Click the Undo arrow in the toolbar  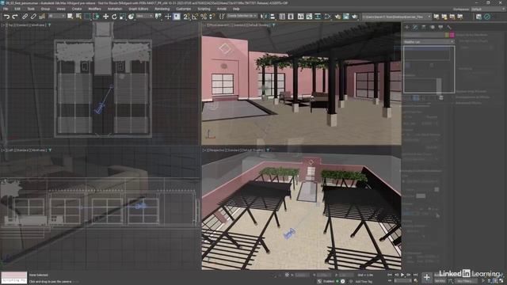click(6, 16)
